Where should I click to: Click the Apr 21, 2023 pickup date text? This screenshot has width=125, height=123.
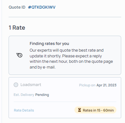click(x=107, y=85)
